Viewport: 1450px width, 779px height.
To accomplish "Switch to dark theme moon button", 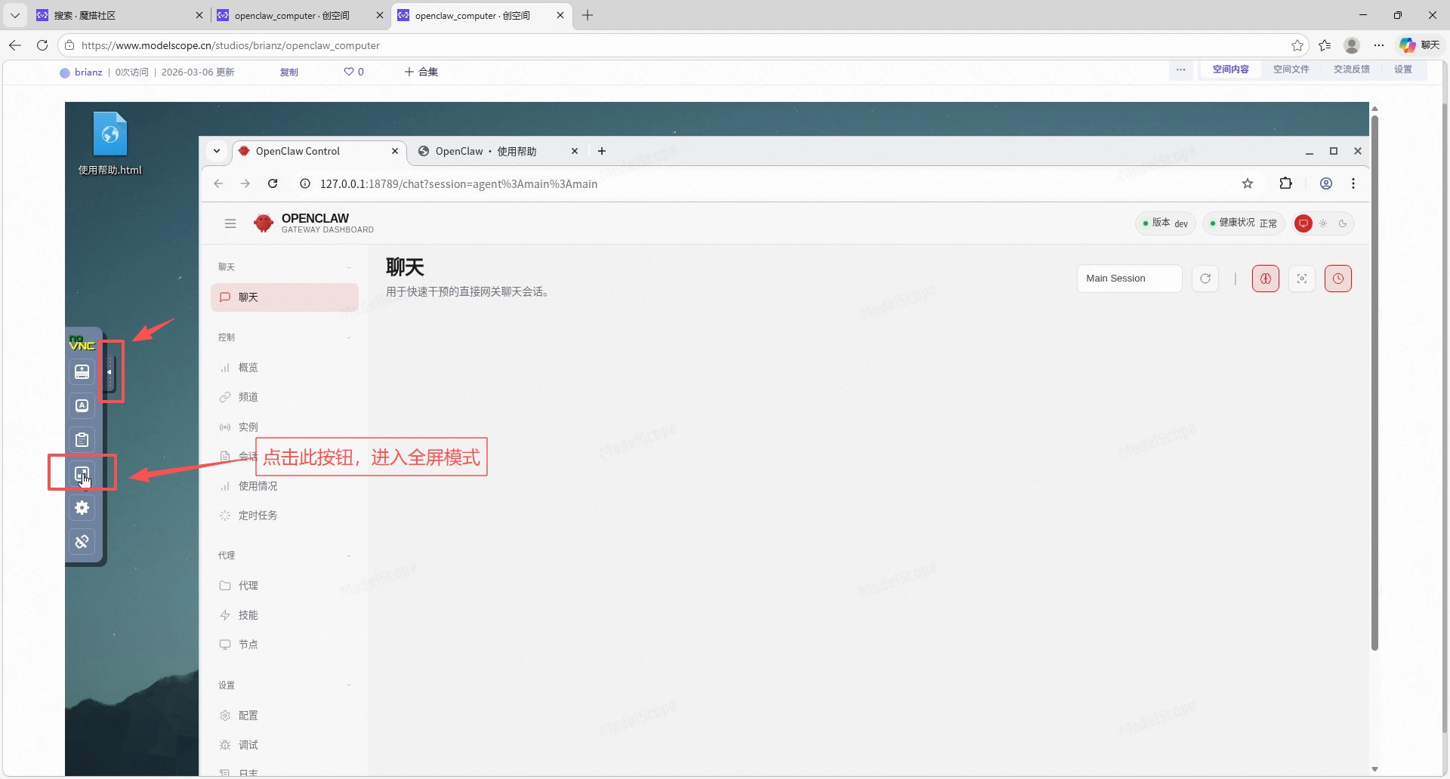I will point(1343,223).
